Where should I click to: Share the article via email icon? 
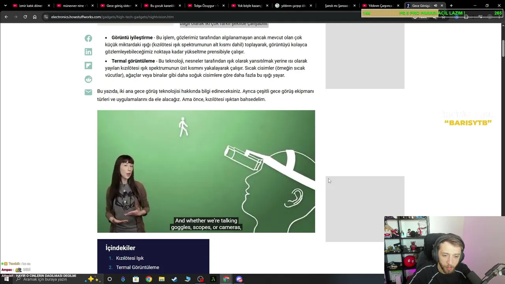[88, 92]
